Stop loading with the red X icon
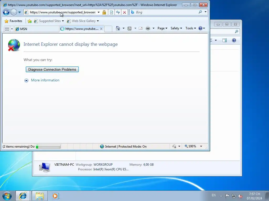 tap(125, 12)
